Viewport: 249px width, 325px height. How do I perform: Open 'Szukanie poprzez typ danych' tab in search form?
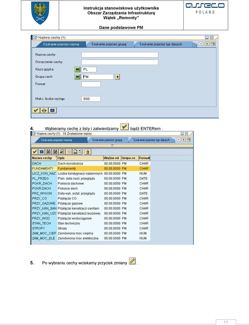tap(161, 44)
